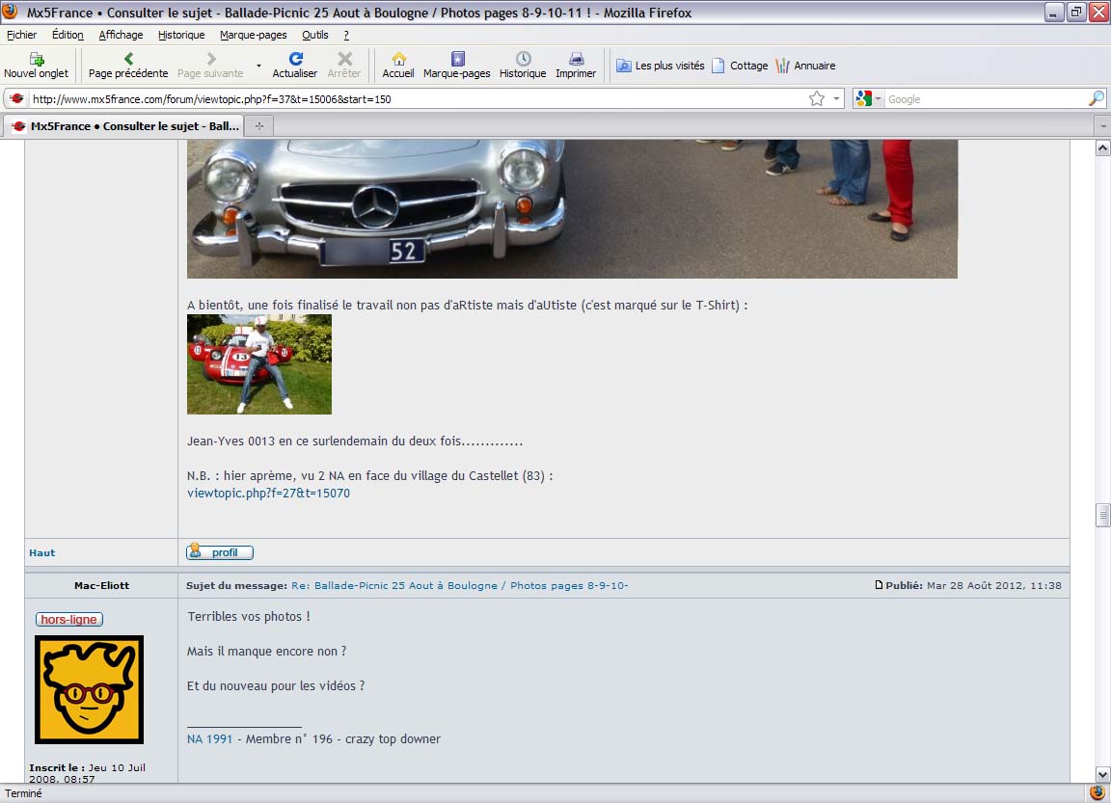Click the hors-ligne status badge
The image size is (1111, 803).
pos(68,619)
